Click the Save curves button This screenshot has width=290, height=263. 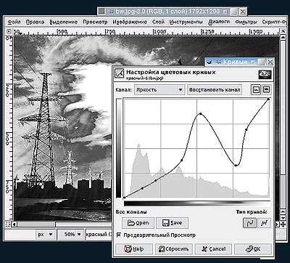click(172, 223)
